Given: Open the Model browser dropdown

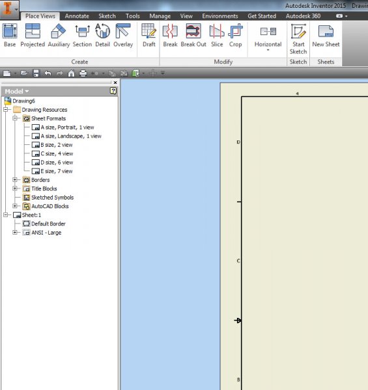Looking at the screenshot, I should [17, 92].
